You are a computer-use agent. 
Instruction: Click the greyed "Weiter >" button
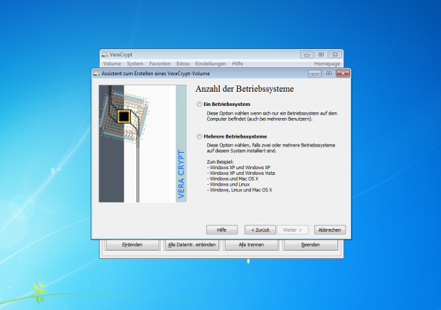[292, 230]
